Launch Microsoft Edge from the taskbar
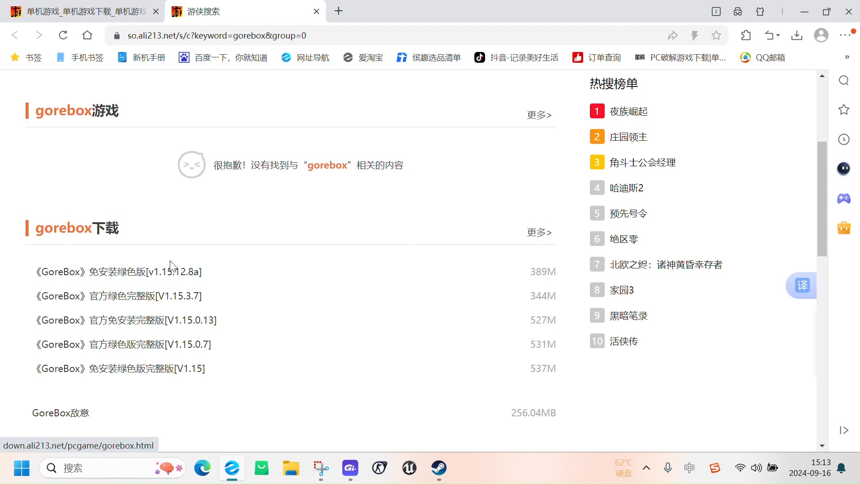The height and width of the screenshot is (484, 860). tap(202, 468)
